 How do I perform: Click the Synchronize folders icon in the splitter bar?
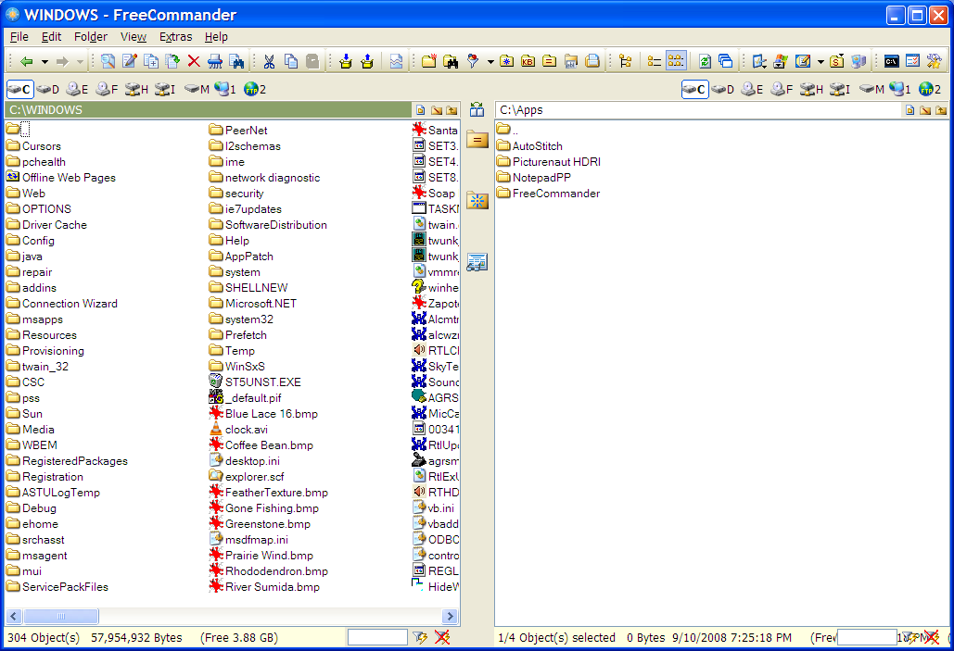pyautogui.click(x=477, y=110)
